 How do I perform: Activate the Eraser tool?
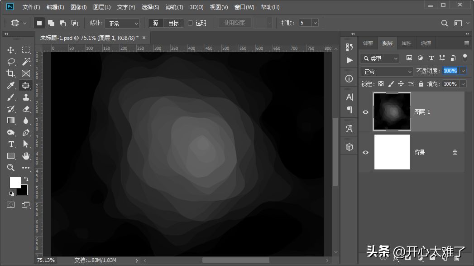[x=26, y=109]
